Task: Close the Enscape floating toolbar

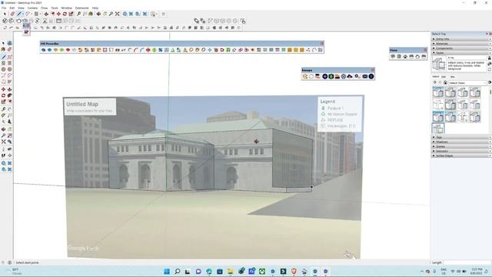Action: (372, 70)
